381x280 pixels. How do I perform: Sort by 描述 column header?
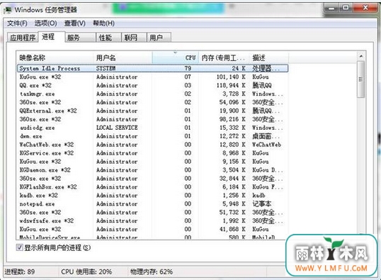pyautogui.click(x=268, y=57)
